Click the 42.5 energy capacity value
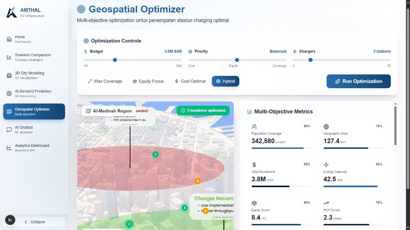This screenshot has width=410, height=230. tap(330, 179)
